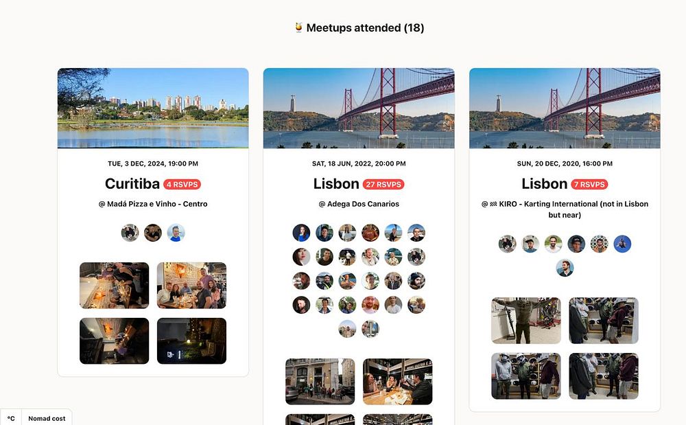
Task: Click venue Madá Pizza e Vinho - Centro
Action: point(157,204)
